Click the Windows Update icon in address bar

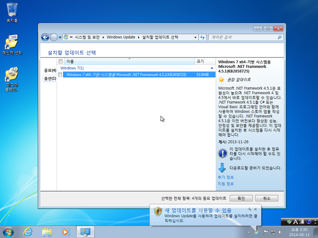tap(66, 37)
